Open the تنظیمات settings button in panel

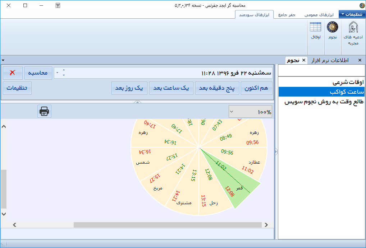17,88
